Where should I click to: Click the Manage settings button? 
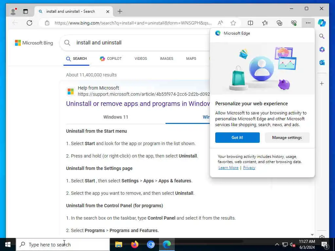point(287,138)
